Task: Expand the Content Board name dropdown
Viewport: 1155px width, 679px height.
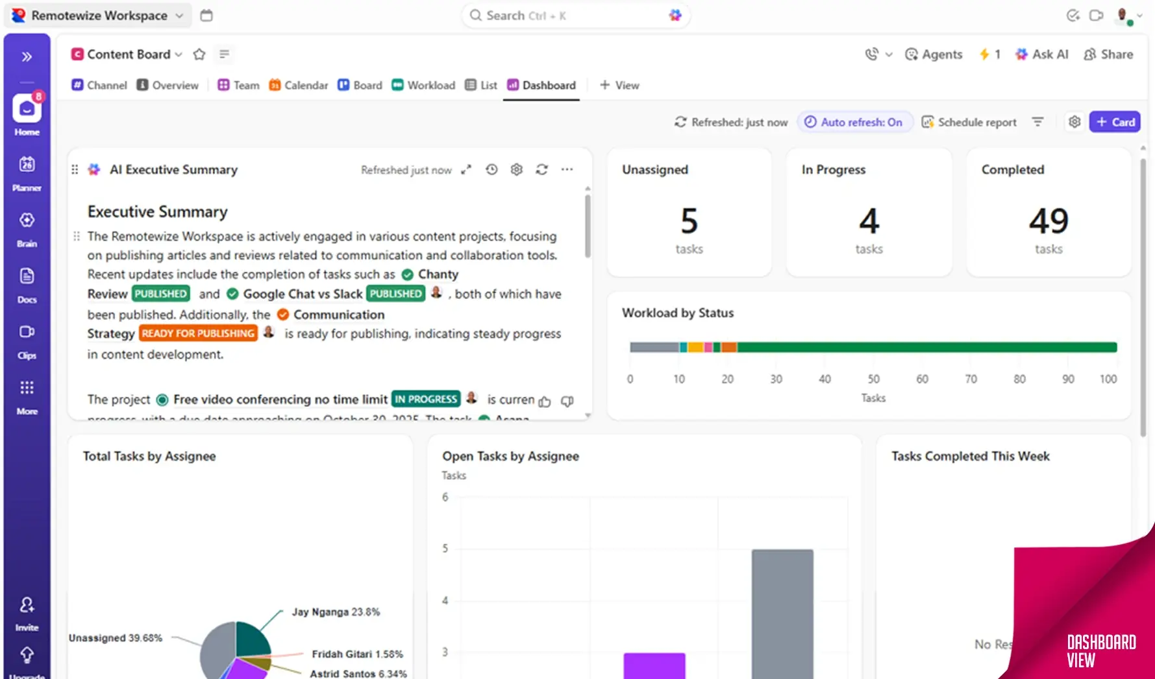Action: click(x=179, y=54)
